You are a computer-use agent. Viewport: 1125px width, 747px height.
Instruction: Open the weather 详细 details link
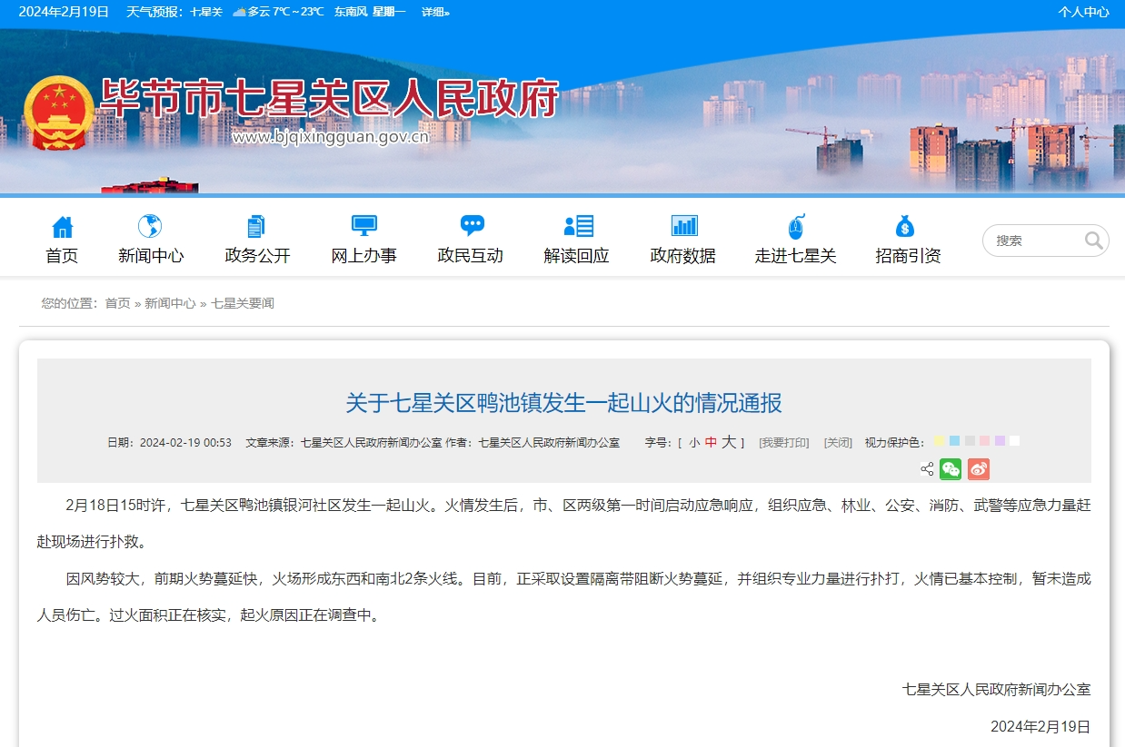point(434,12)
